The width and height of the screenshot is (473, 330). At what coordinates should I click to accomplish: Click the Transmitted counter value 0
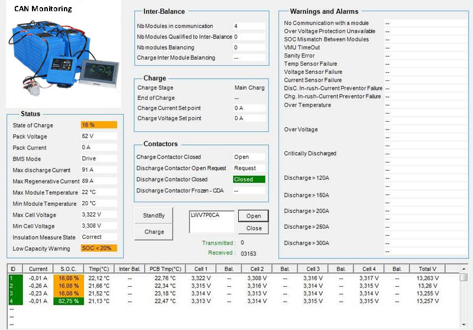242,242
